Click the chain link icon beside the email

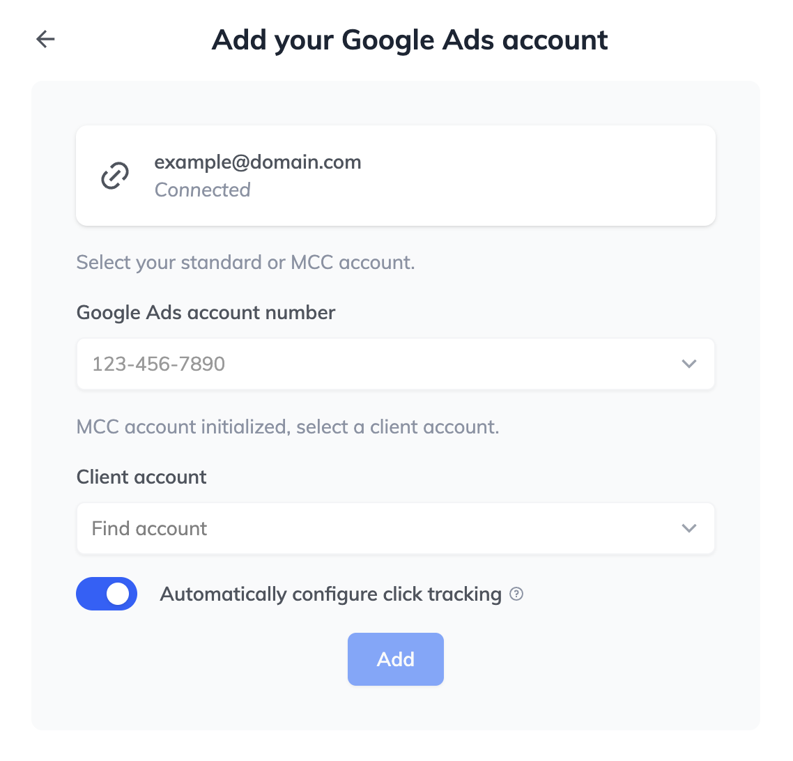pyautogui.click(x=115, y=176)
